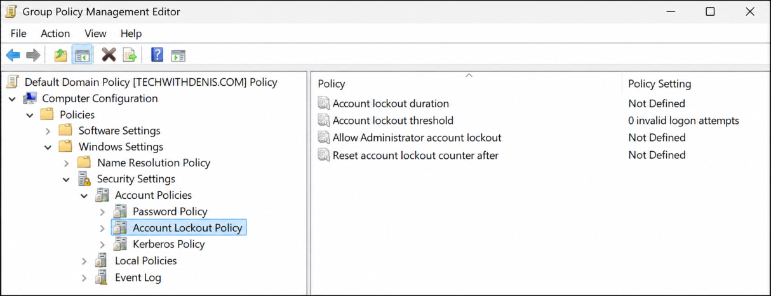The width and height of the screenshot is (771, 296).
Task: Click the Computer Configuration computer icon
Action: 30,98
